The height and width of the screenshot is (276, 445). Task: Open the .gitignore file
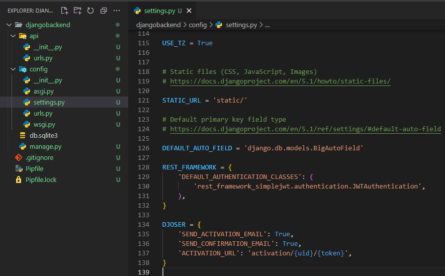click(39, 158)
